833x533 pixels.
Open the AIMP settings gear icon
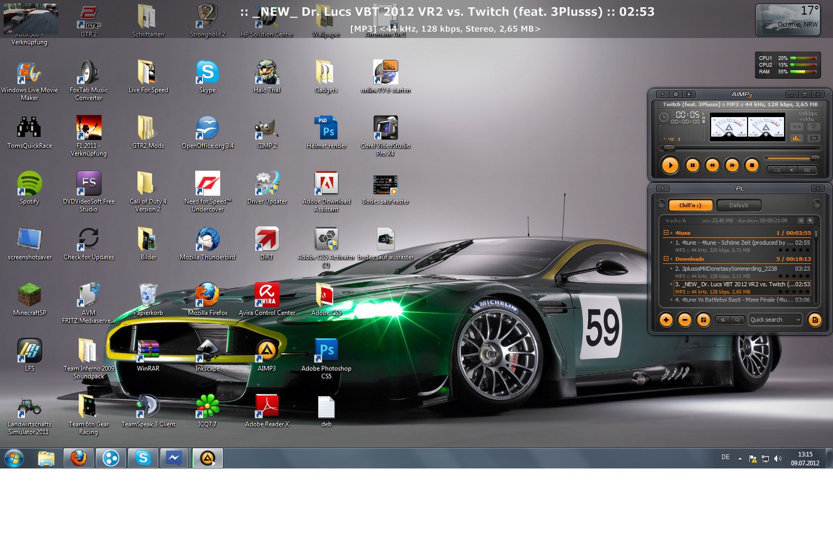click(x=676, y=94)
